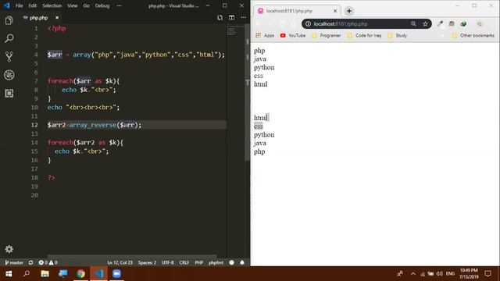The height and width of the screenshot is (281, 500).
Task: Change encoding via UTF-8 in status bar
Action: coord(168,262)
